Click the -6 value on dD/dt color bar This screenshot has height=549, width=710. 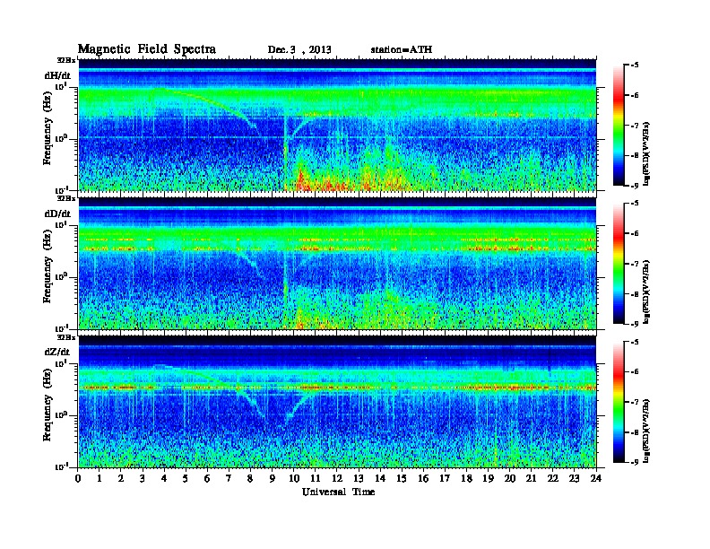click(x=635, y=233)
